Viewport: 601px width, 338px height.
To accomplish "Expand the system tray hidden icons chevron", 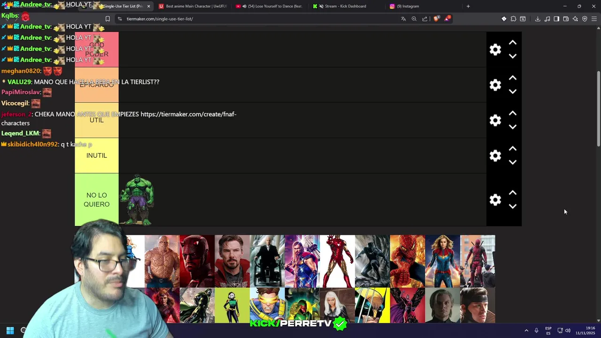I will pos(526,330).
